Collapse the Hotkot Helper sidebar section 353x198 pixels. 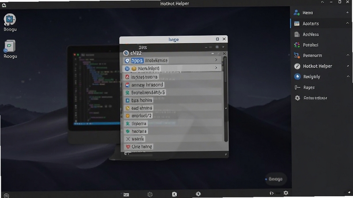[x=348, y=66]
